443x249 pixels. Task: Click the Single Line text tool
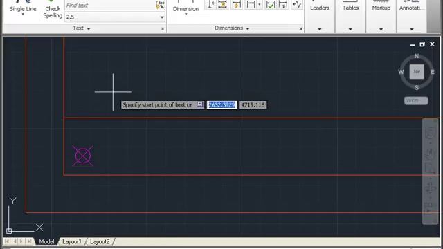click(23, 6)
